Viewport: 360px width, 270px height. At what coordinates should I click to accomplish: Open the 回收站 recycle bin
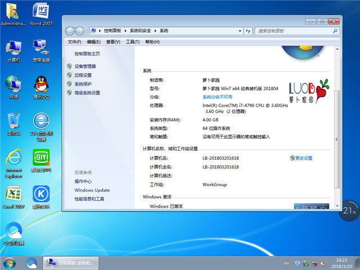(13, 124)
